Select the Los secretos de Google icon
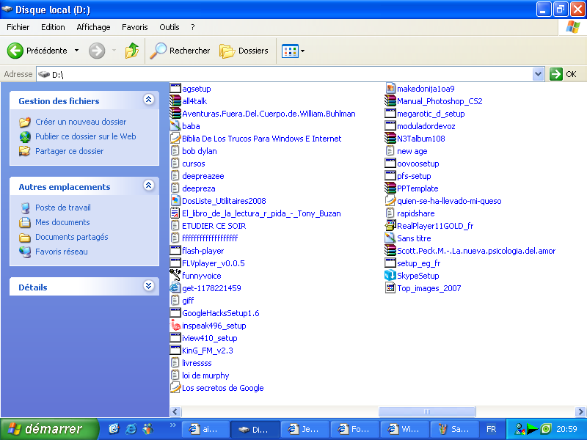This screenshot has height=440, width=587. pyautogui.click(x=175, y=387)
